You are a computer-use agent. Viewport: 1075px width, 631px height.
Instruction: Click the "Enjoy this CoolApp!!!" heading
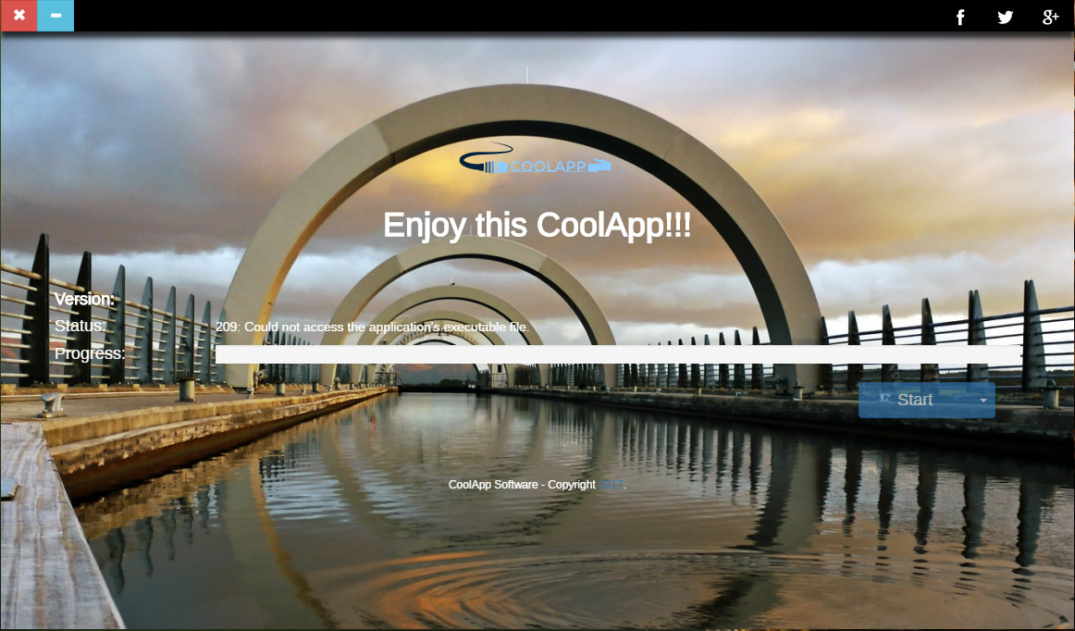tap(537, 226)
